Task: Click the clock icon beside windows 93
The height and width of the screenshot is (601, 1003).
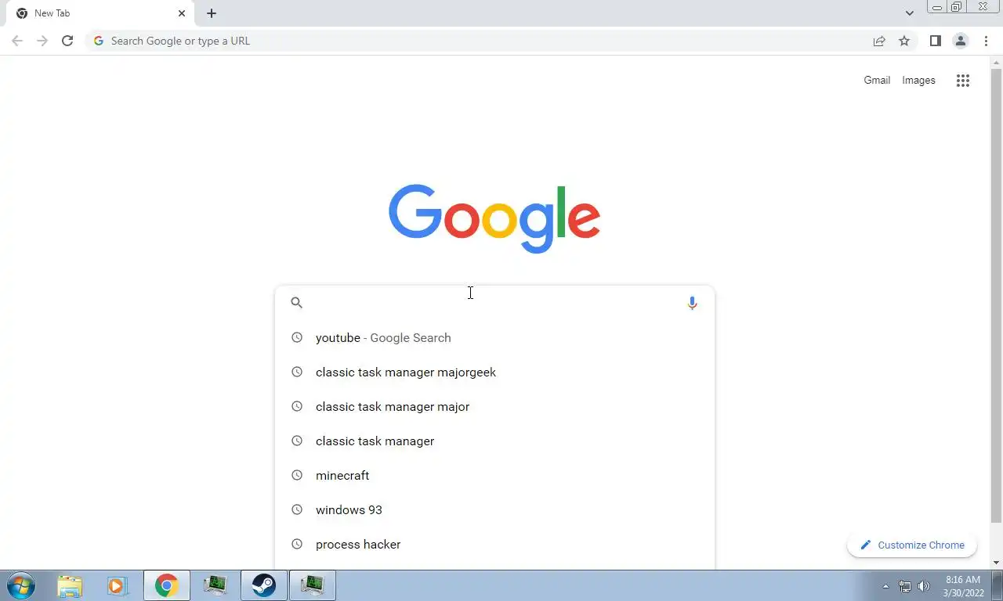Action: [296, 509]
